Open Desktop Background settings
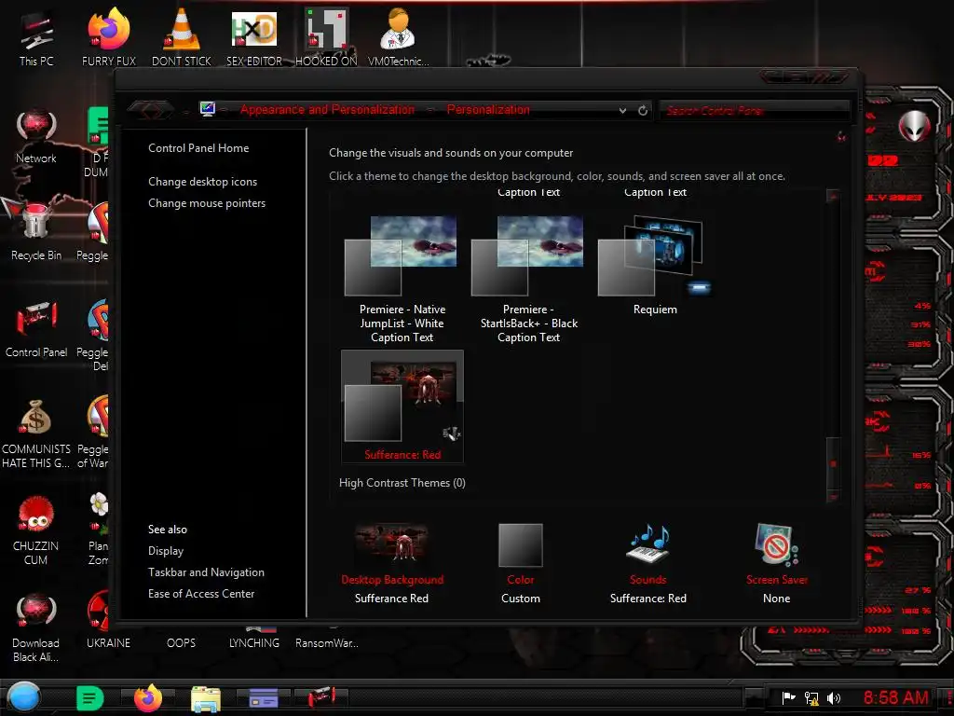This screenshot has height=716, width=954. (x=392, y=564)
